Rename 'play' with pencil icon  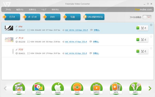[x=17, y=26]
